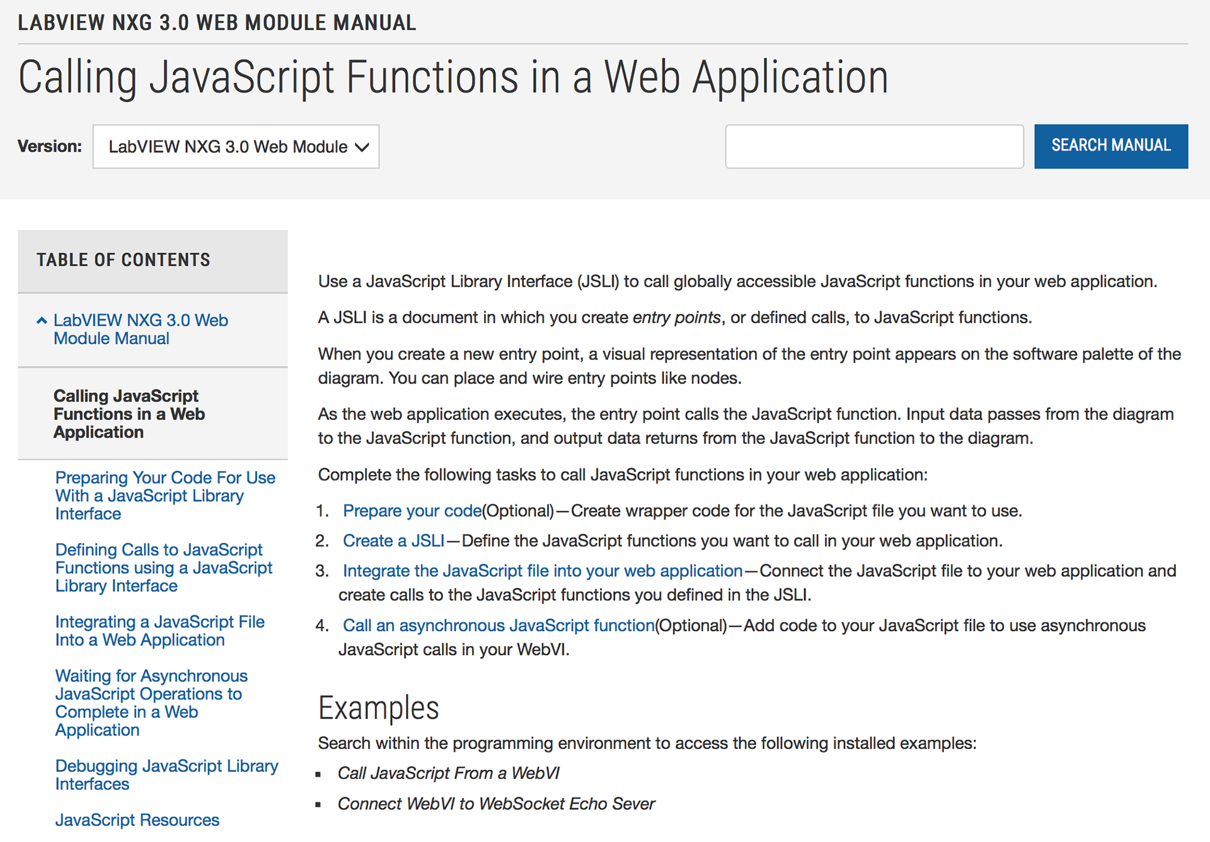The image size is (1210, 842).
Task: Follow the 'Create a JSLI' link
Action: click(394, 541)
